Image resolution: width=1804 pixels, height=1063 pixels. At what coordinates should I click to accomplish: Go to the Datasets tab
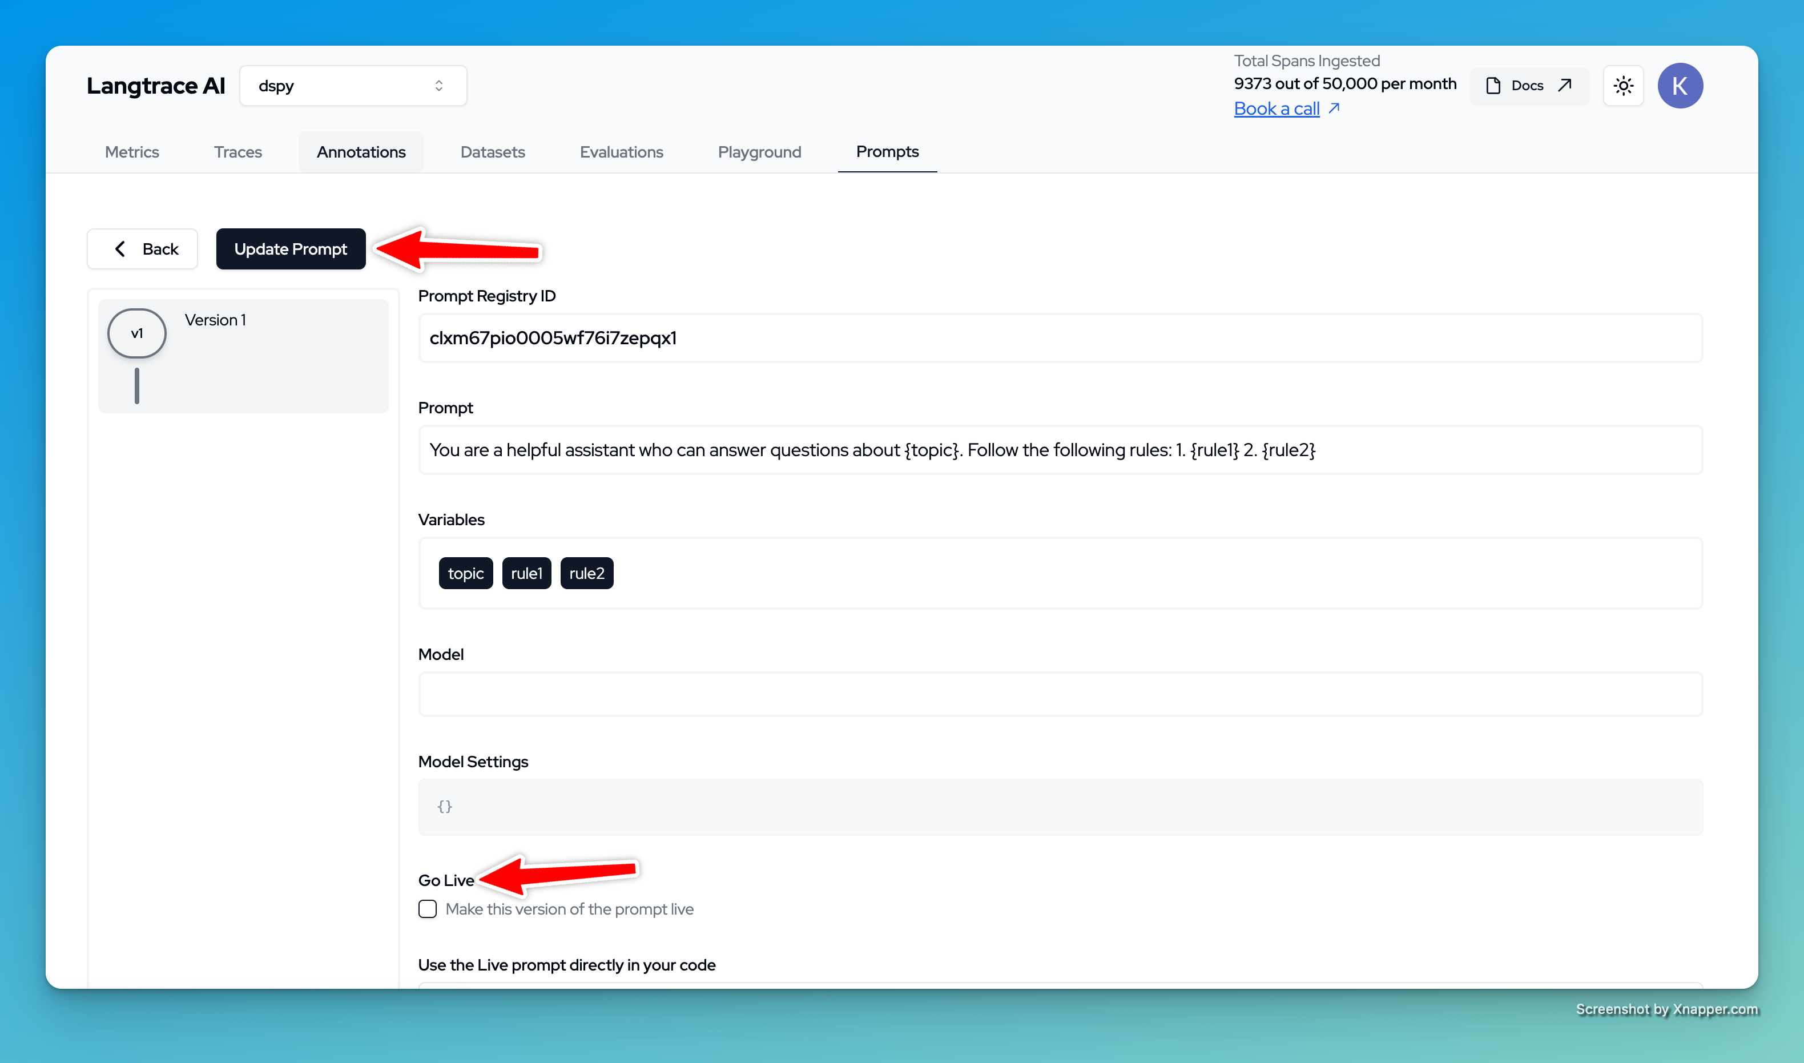[x=493, y=152]
